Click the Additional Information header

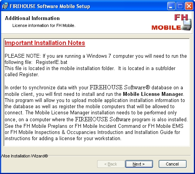(x=32, y=18)
